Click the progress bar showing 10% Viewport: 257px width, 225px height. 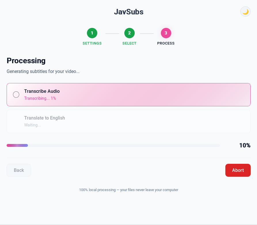click(113, 145)
